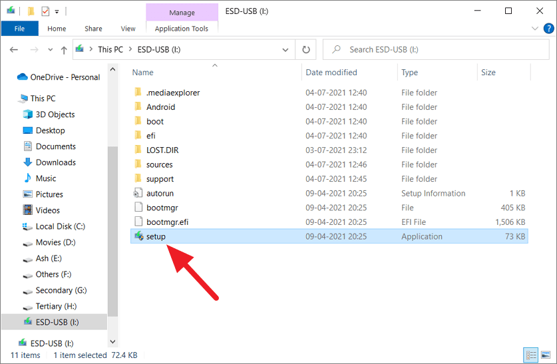Open Documents in navigation pane
Viewport: 557px width, 364px height.
49,146
